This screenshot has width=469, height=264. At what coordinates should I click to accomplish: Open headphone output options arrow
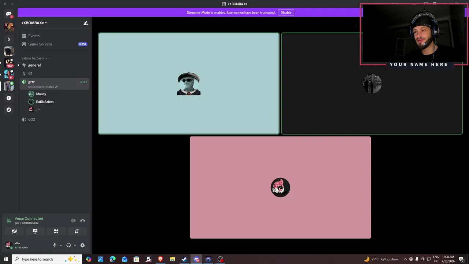point(75,245)
